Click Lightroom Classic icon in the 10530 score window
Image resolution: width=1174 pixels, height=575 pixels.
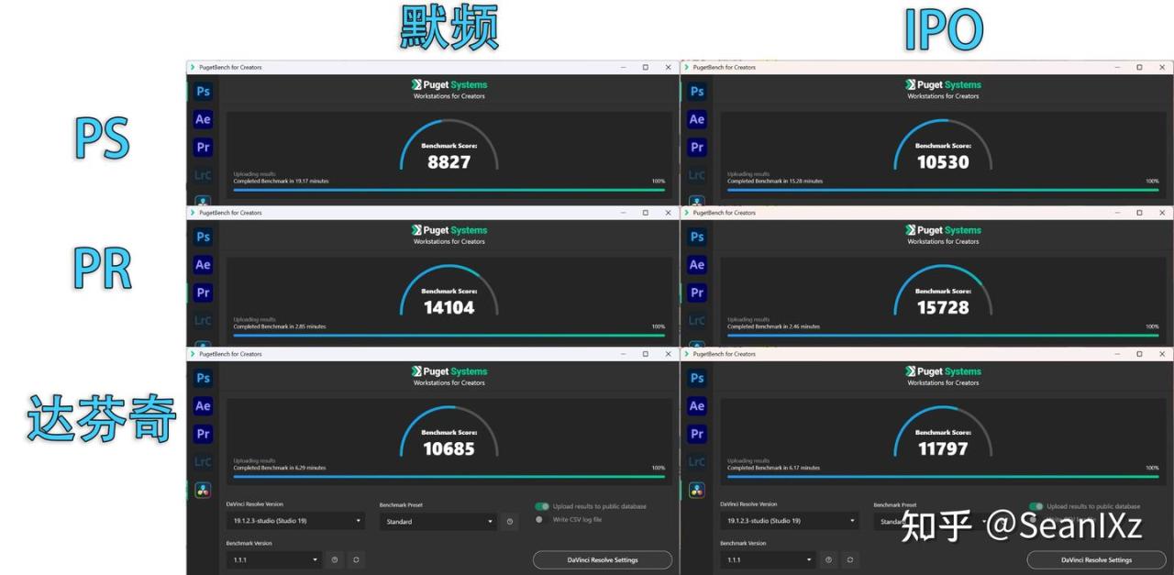tap(697, 175)
